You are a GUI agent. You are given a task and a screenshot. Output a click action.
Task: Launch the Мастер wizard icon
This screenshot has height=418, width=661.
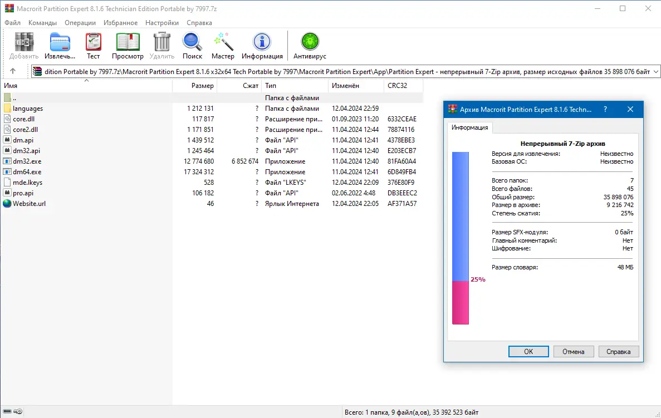[223, 42]
